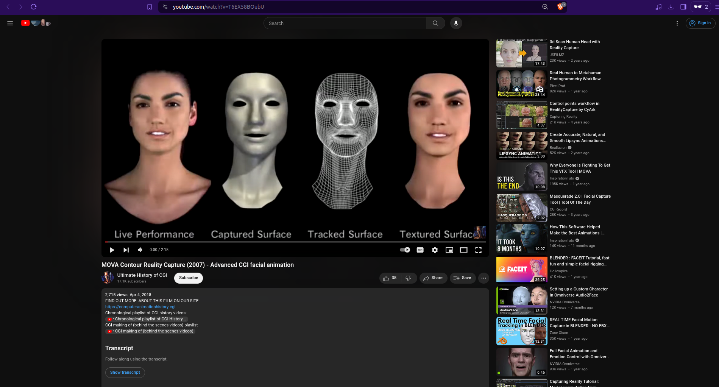The height and width of the screenshot is (387, 719).
Task: Seek on the video progress bar
Action: pyautogui.click(x=295, y=242)
